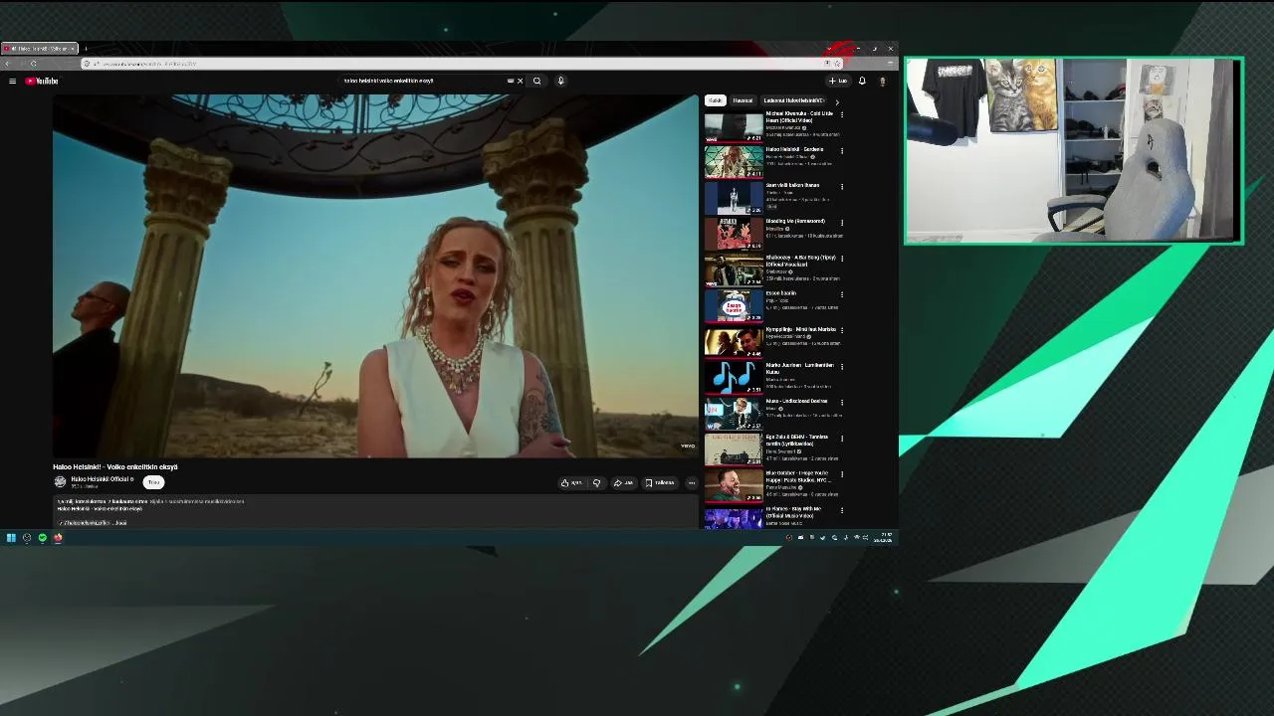
Task: Open Haloo Helsinki! Carderia video thumbnail
Action: coord(734,162)
